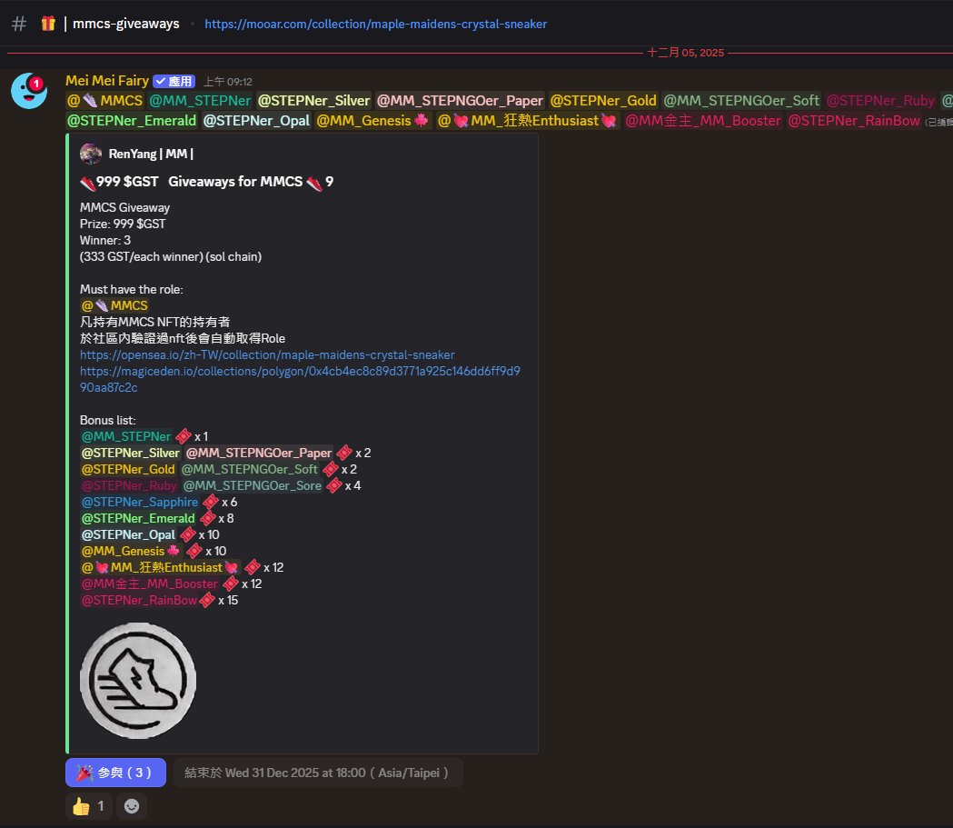Click @MM金主_MM_Booster role in Bonus list
This screenshot has width=953, height=828.
(150, 584)
